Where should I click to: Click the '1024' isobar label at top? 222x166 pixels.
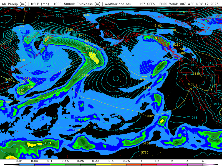pos(75,11)
